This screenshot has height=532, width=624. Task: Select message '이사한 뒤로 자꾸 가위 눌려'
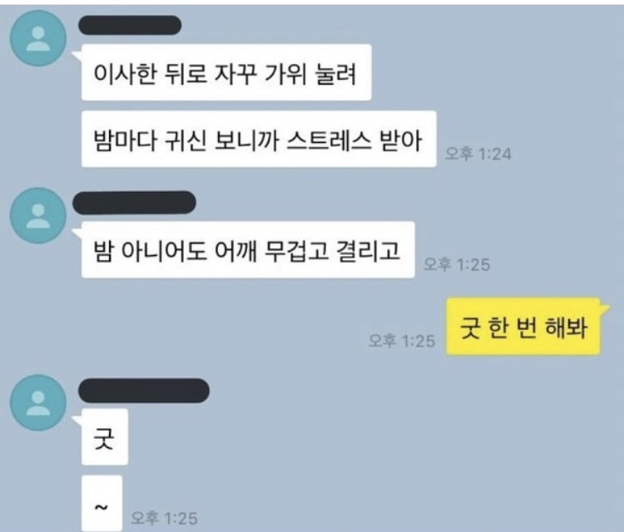tap(226, 72)
